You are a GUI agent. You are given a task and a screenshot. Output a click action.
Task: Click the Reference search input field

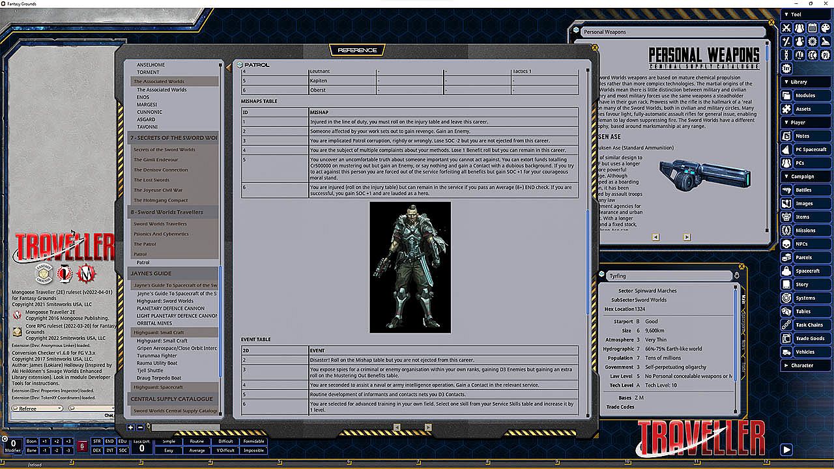[x=185, y=427]
